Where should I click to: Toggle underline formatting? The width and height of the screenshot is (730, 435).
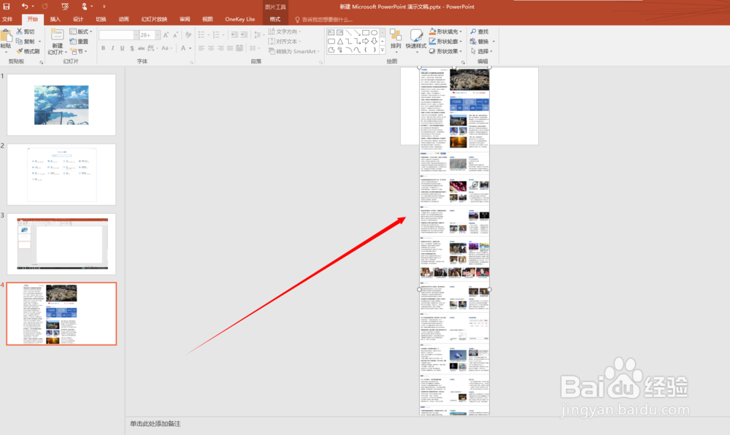[x=123, y=48]
